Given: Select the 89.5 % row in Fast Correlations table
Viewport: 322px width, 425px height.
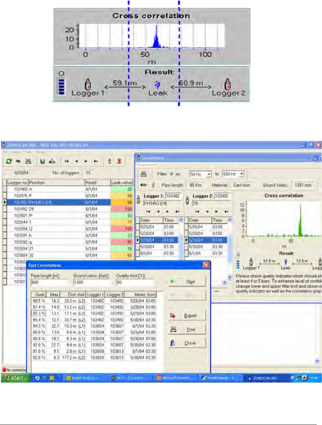Looking at the screenshot, I should 94,300.
